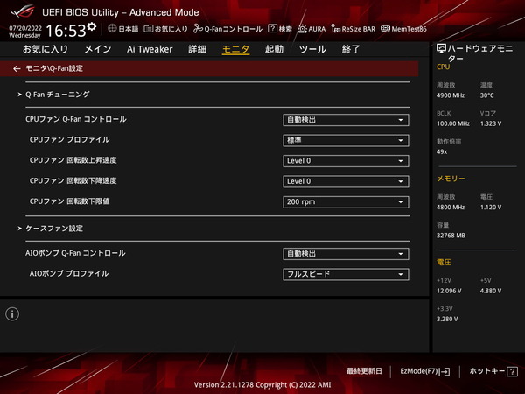Toggle ReSize BAR option
The height and width of the screenshot is (394, 525).
352,29
